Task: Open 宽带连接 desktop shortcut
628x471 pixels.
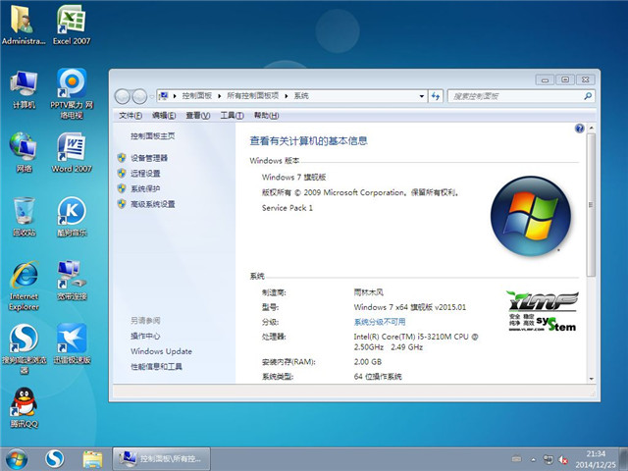Action: coord(72,281)
